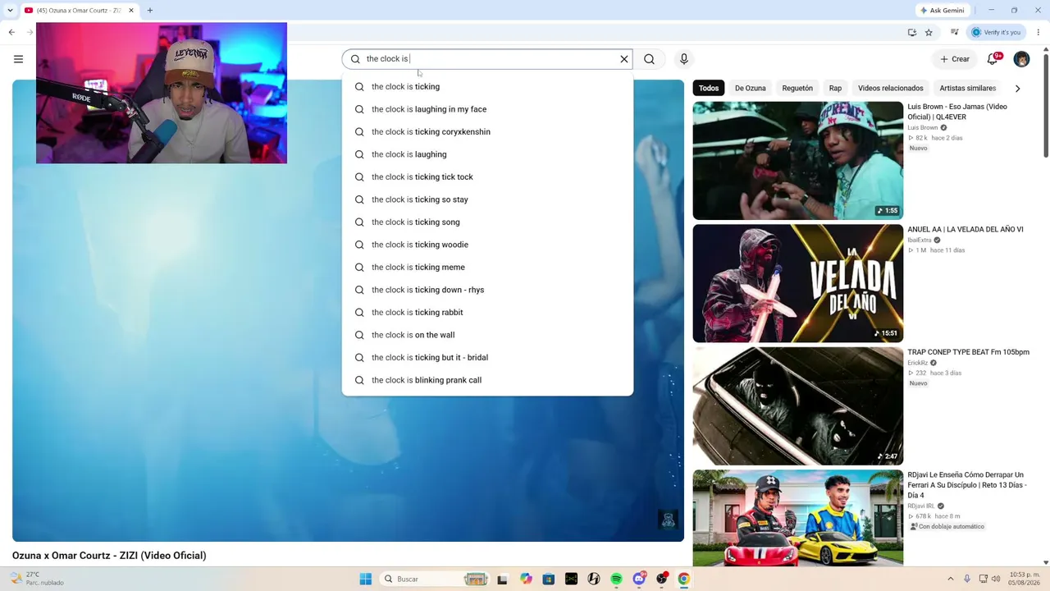1050x591 pixels.
Task: Open volume control in system tray
Action: (x=996, y=579)
